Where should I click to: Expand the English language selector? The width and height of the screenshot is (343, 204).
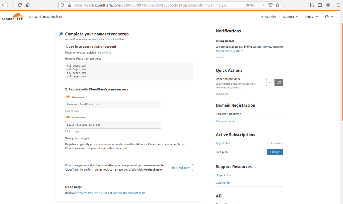311,17
